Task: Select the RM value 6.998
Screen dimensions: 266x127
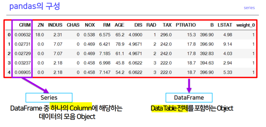Action: [x=105, y=63]
